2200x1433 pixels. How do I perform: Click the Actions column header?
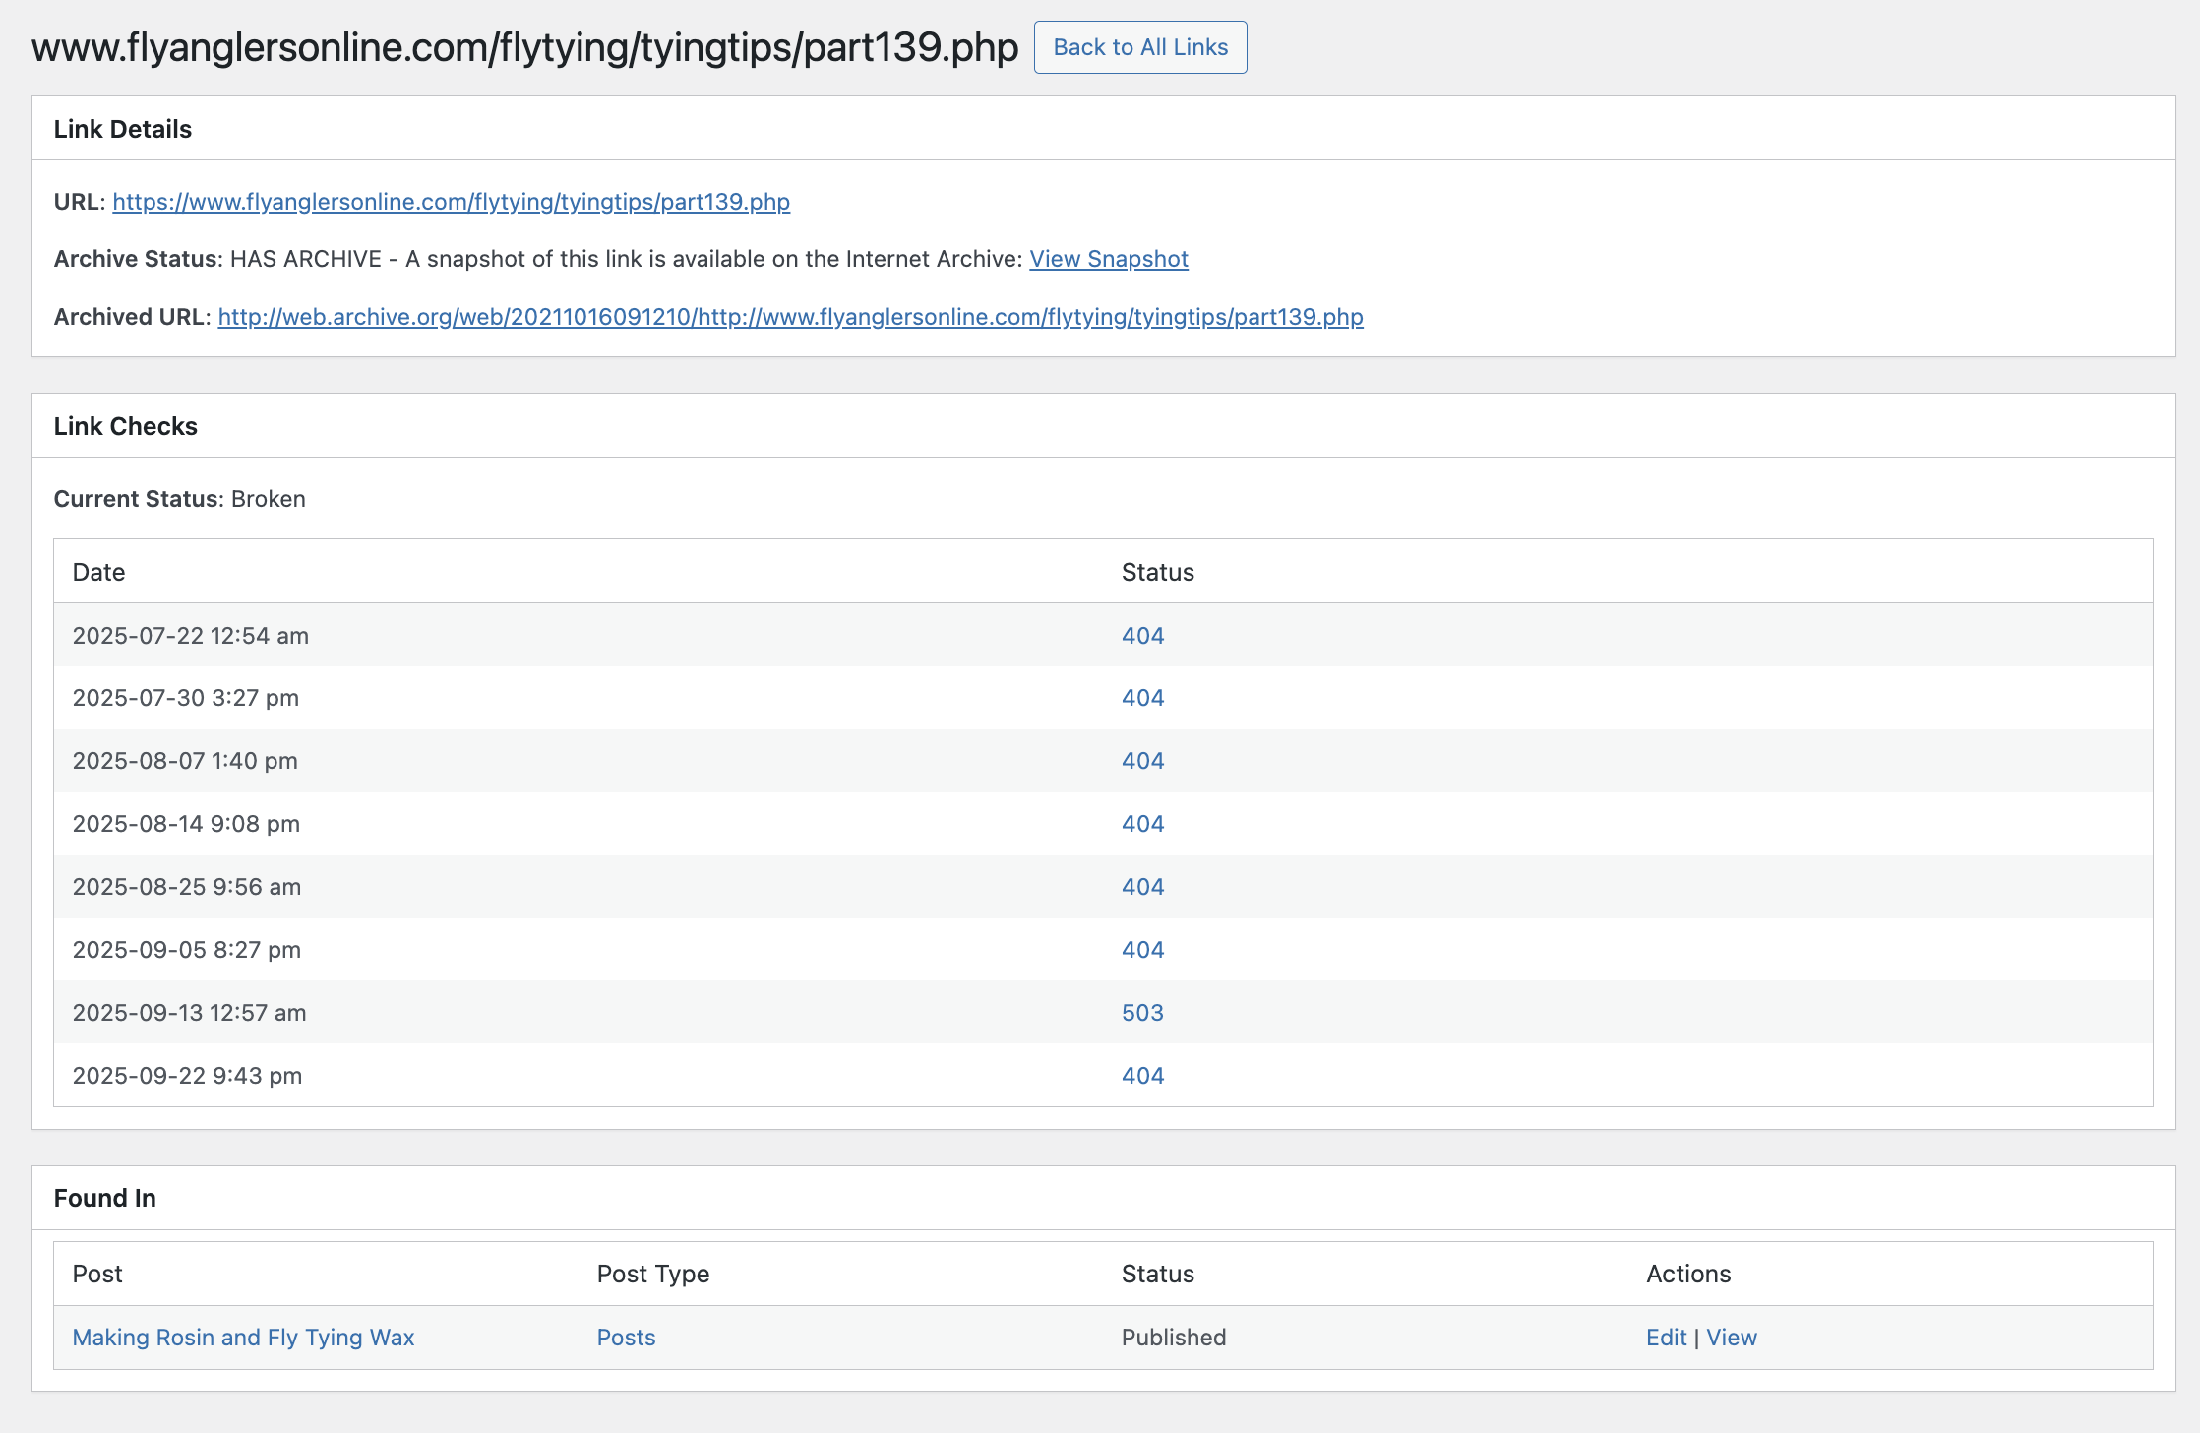(1688, 1274)
